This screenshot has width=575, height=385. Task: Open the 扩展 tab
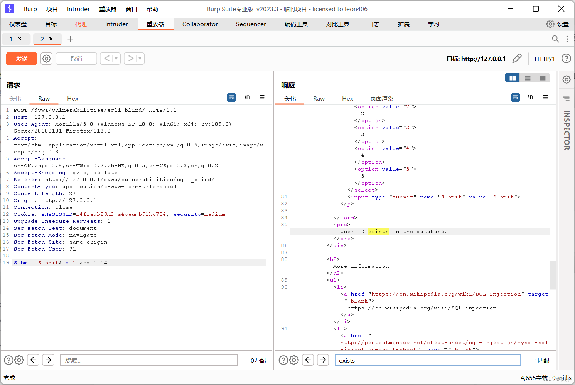[x=404, y=24]
